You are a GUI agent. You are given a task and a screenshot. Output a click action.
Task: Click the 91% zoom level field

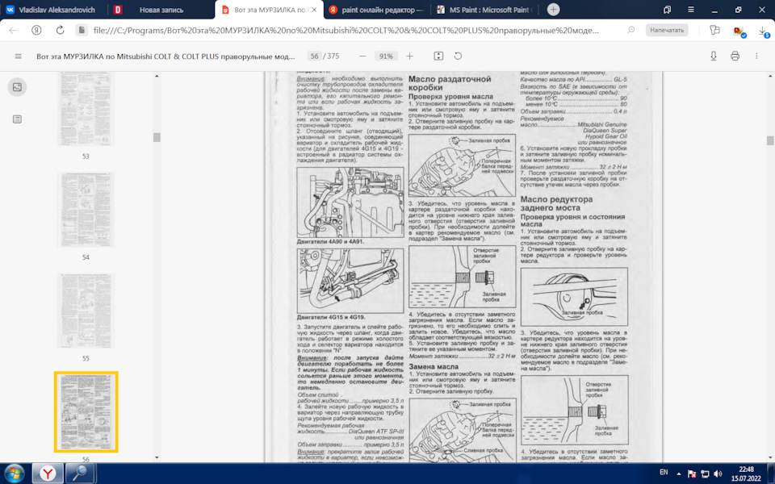coord(386,56)
